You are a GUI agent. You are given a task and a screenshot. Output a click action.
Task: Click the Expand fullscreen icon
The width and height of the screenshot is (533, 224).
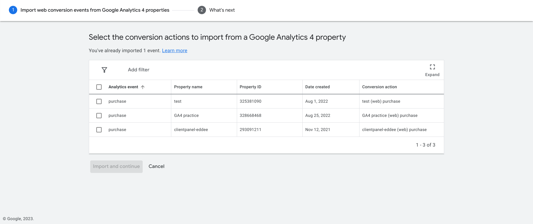(432, 67)
